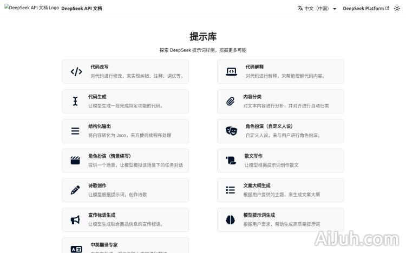Click the DeepSeek API 文档 logo image
406x253 pixels.
pos(31,9)
